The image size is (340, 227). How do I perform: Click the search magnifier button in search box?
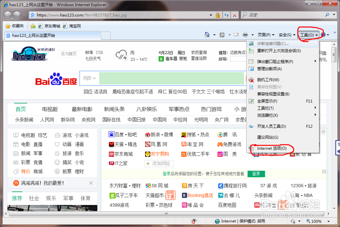pyautogui.click(x=327, y=15)
